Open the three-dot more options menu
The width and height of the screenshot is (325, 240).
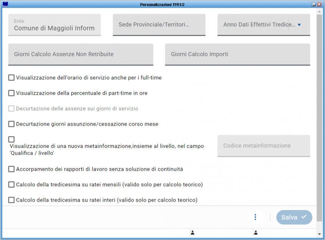point(255,217)
